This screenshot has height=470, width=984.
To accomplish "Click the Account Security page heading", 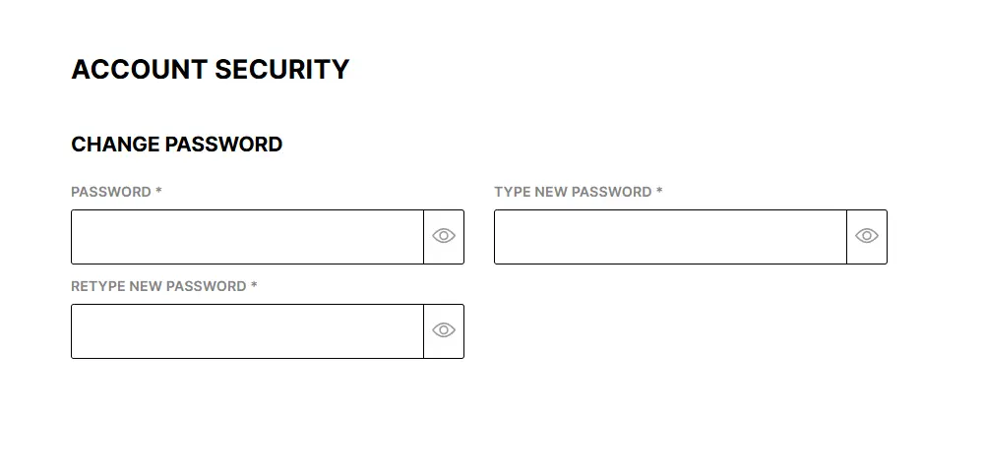I will [x=211, y=70].
